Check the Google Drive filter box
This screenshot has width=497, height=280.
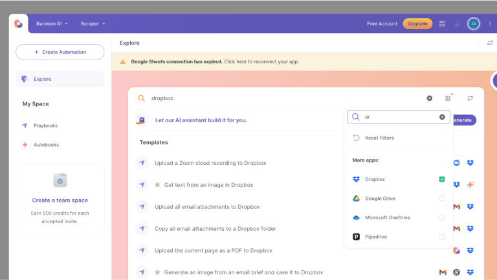point(441,199)
